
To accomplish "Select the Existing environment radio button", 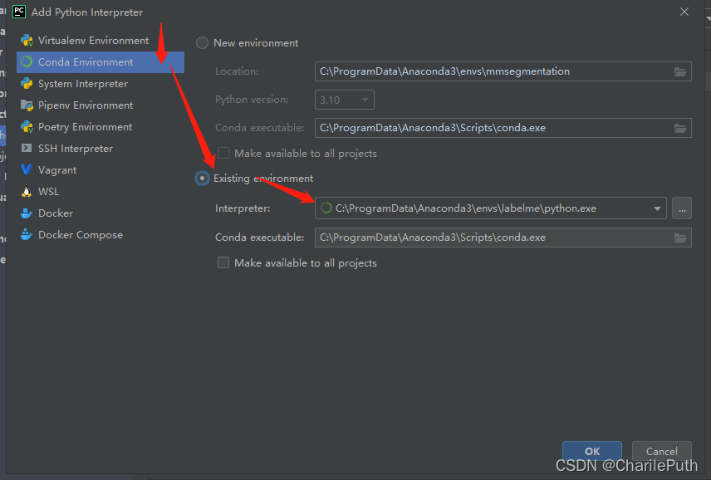I will [202, 178].
